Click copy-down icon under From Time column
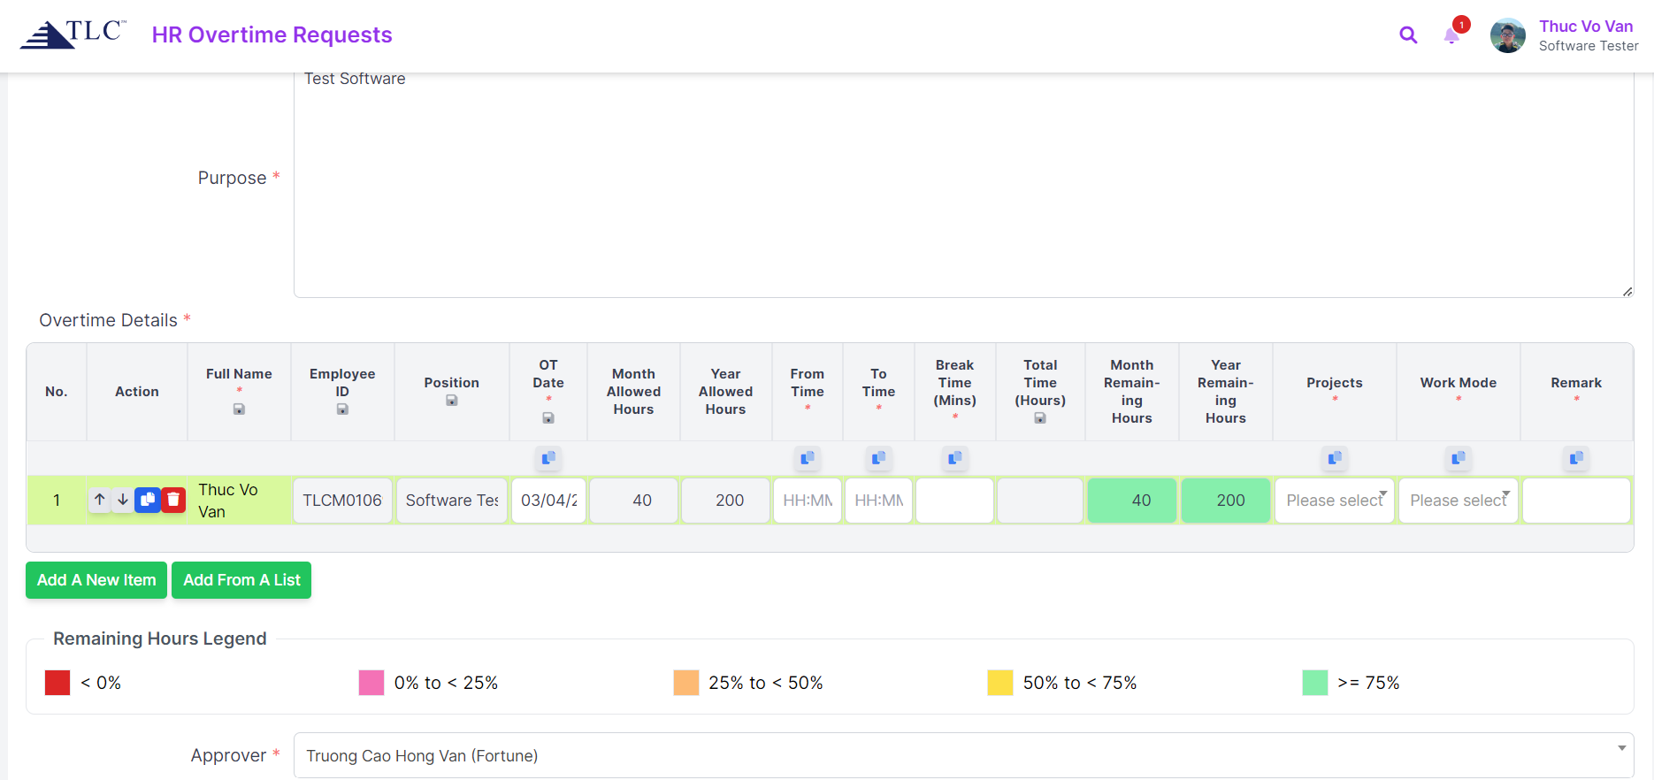 (808, 458)
